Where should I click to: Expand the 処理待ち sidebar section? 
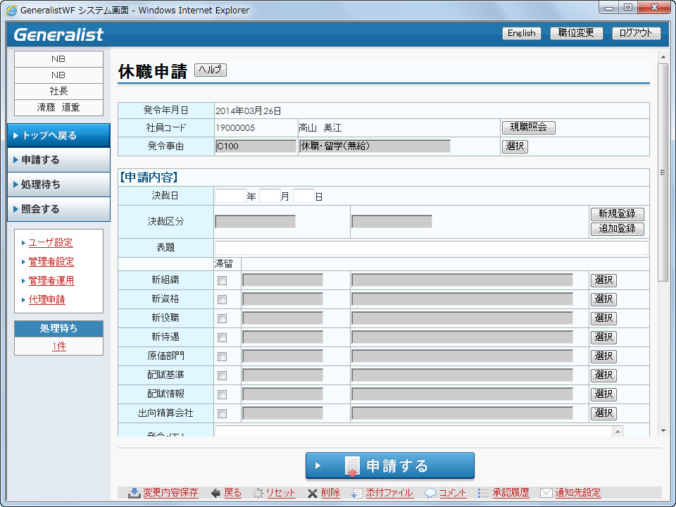(x=58, y=184)
